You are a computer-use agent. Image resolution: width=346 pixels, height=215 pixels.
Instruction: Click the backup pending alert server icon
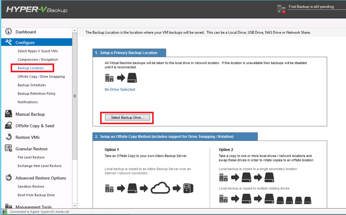(281, 9)
